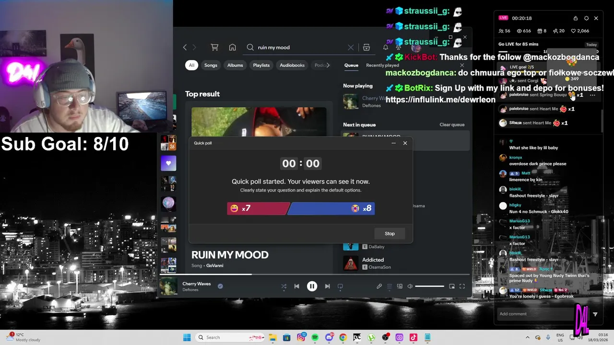The image size is (614, 345).
Task: Select the All filter chip
Action: tap(191, 65)
